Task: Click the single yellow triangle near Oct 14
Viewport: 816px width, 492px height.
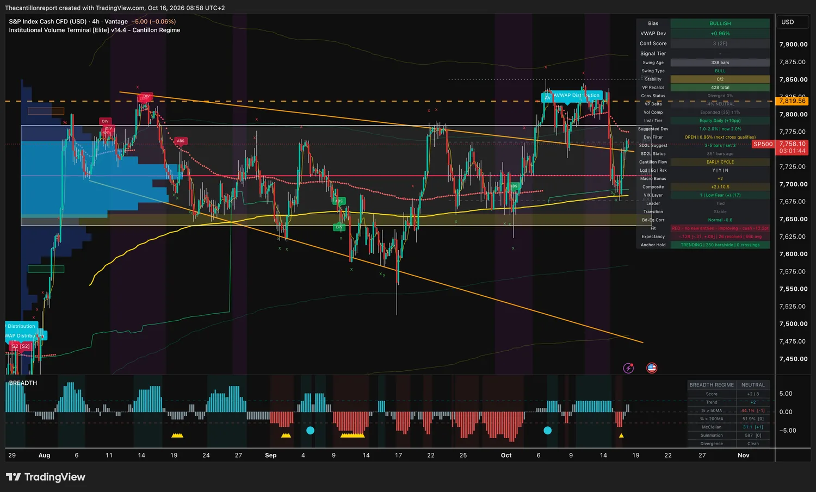Action: coord(621,435)
